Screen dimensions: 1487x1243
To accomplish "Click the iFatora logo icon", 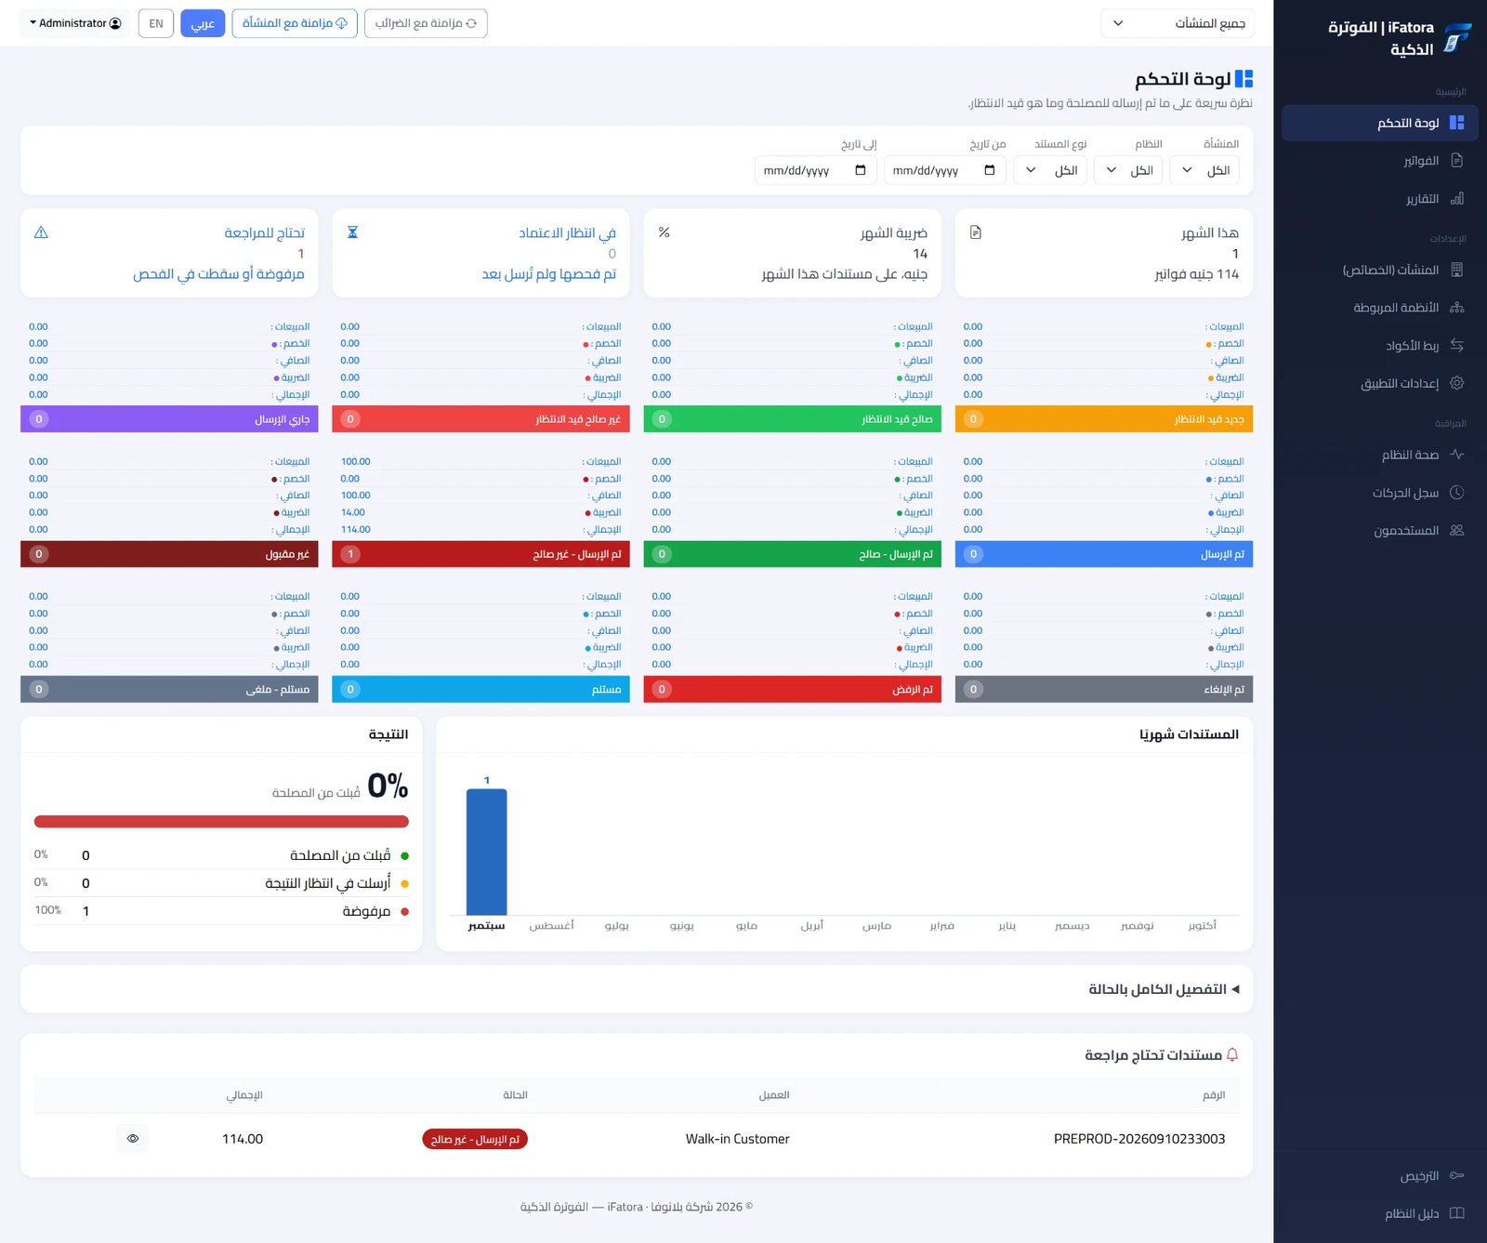I will (x=1457, y=38).
